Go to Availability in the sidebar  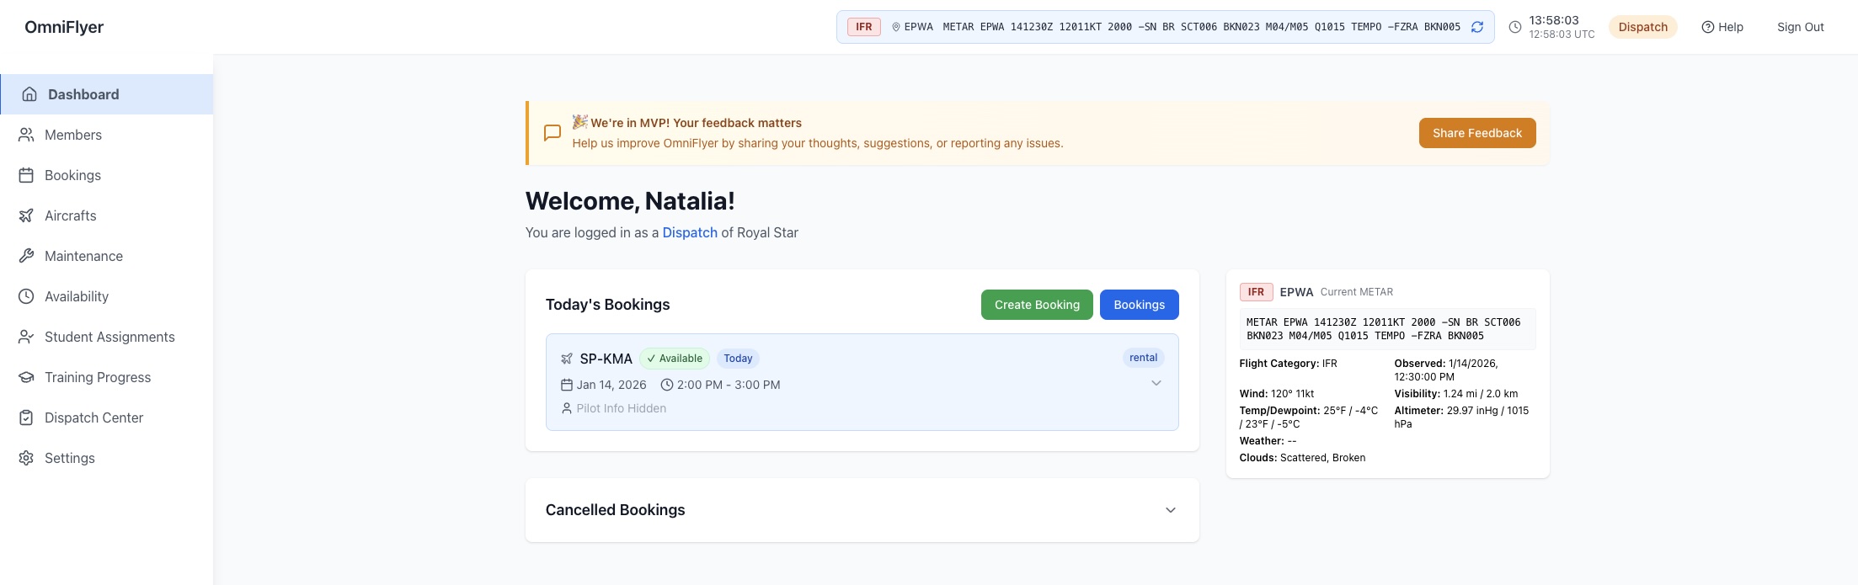(x=76, y=296)
